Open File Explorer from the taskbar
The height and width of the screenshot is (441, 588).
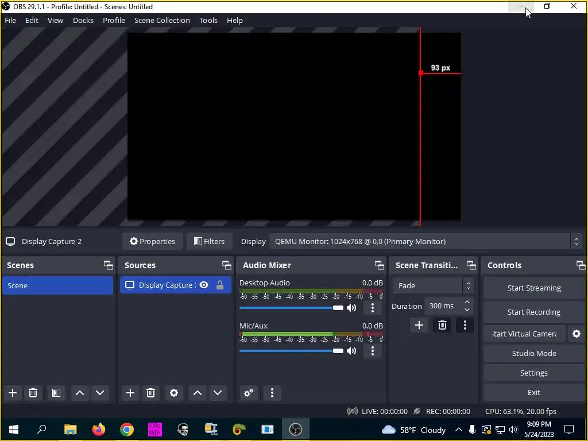tap(70, 430)
